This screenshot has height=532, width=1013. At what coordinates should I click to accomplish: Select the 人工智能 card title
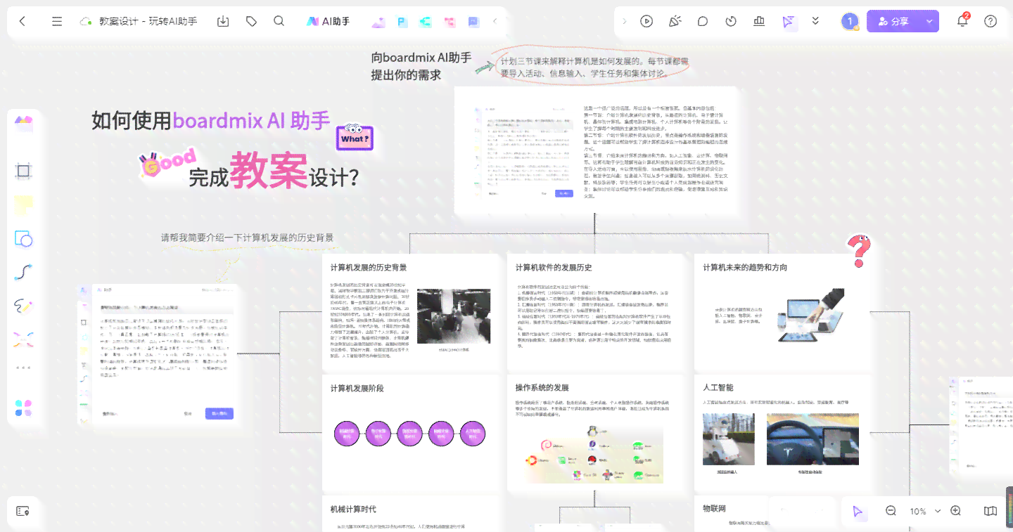click(x=718, y=387)
